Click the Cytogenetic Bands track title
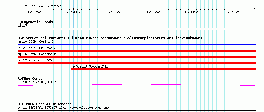The width and height of the screenshot is (264, 112). [35, 22]
